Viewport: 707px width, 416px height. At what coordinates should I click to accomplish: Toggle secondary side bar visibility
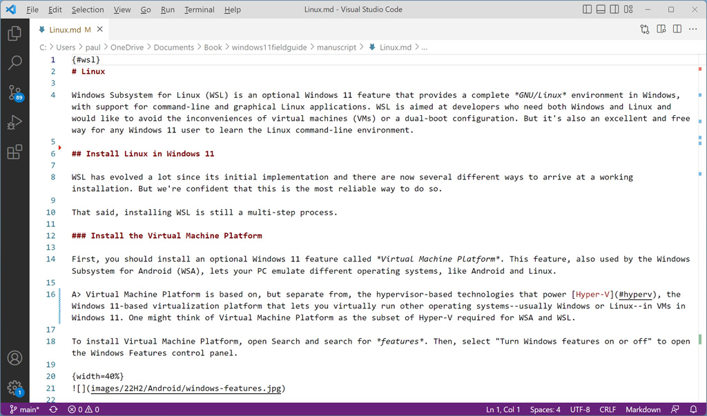pos(614,10)
